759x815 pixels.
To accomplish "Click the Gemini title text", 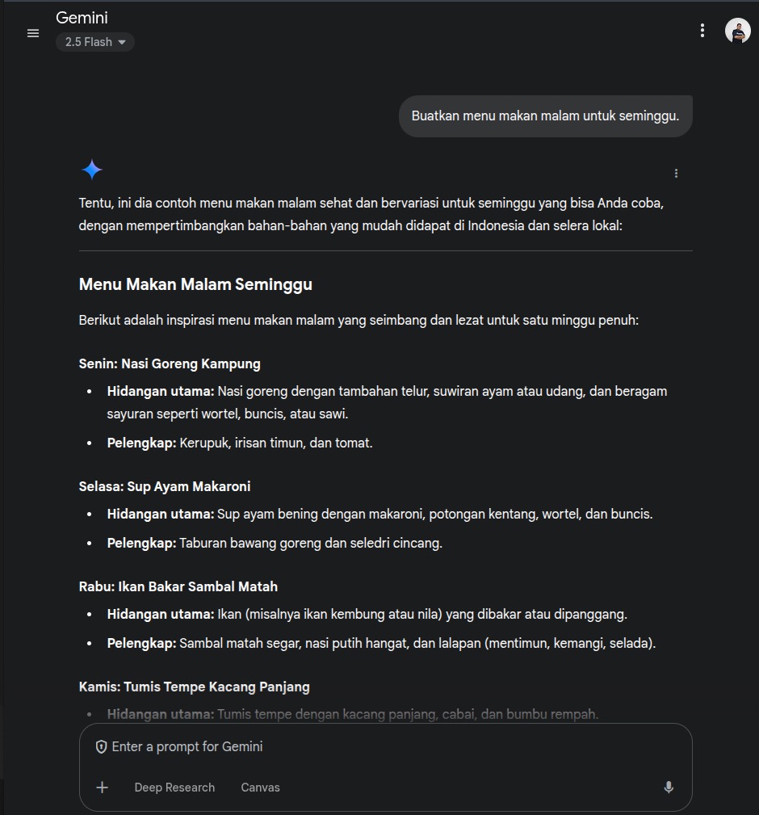I will 82,18.
